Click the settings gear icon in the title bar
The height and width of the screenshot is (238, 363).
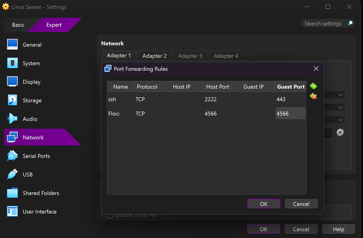point(6,7)
